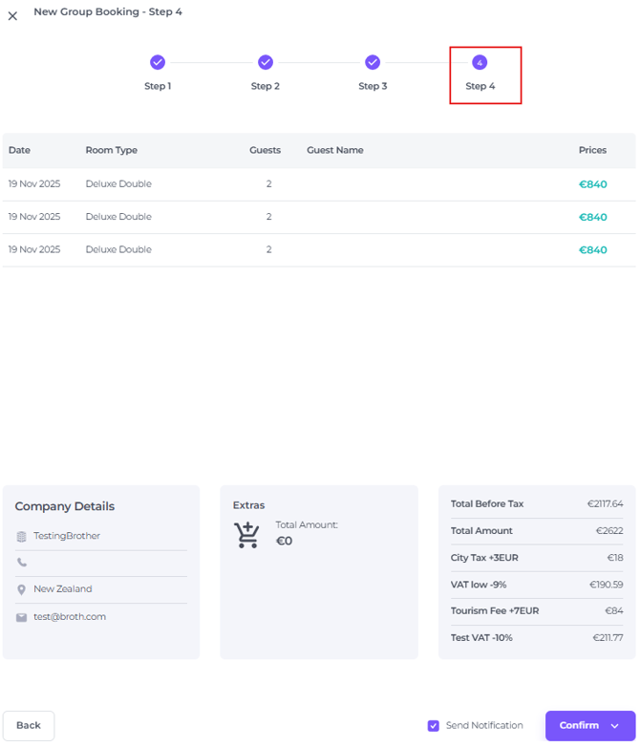The height and width of the screenshot is (747, 640).
Task: Click the phone icon in Company Details
Action: click(22, 564)
